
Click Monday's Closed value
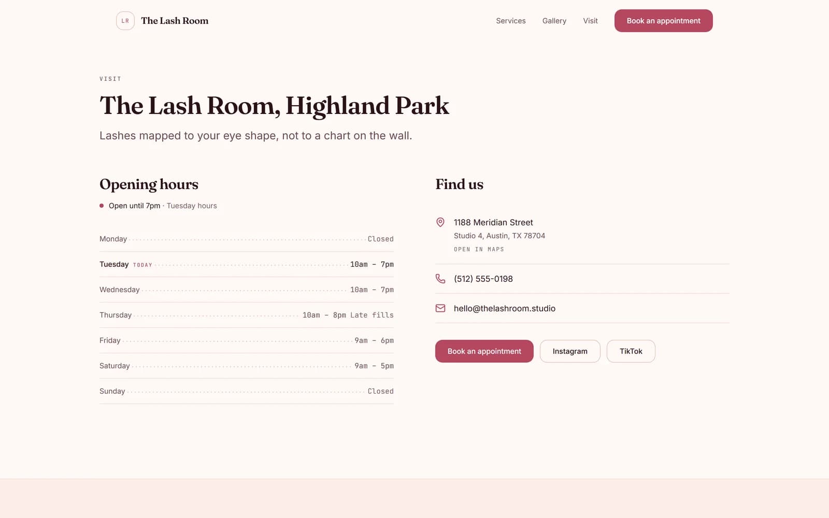381,239
